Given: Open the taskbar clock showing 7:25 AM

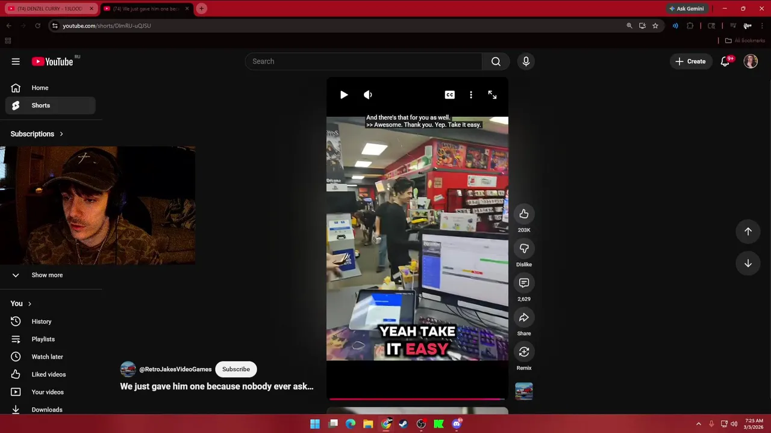Looking at the screenshot, I should pos(754,424).
